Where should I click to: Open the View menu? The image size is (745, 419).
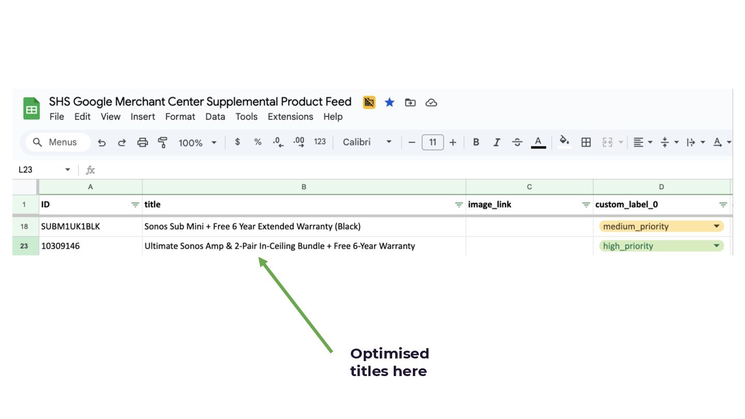click(110, 117)
